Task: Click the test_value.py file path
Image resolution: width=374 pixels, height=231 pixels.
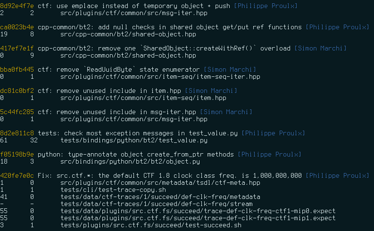Action: (134, 140)
